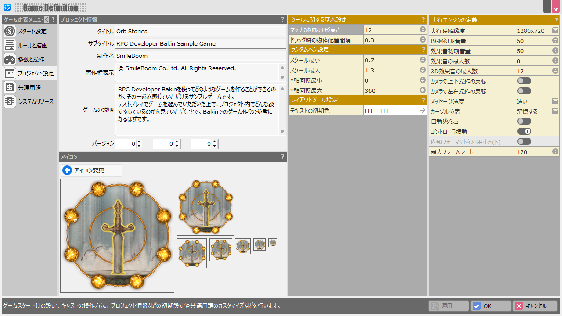This screenshot has width=562, height=316.
Task: Select the 移動と操作 gamepad icon
Action: point(10,60)
